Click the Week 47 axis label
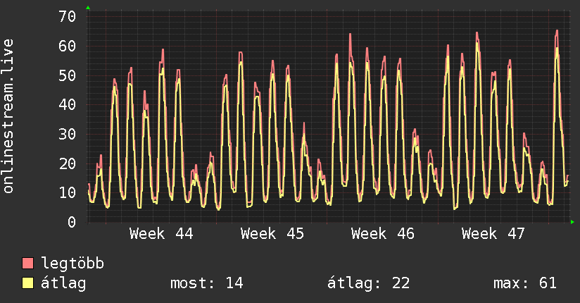 pos(493,234)
